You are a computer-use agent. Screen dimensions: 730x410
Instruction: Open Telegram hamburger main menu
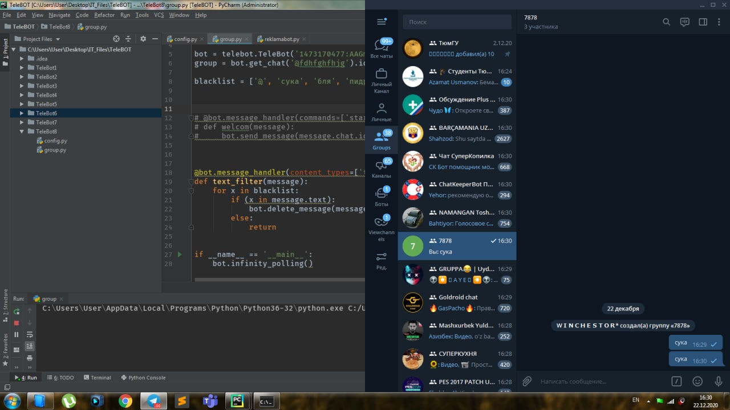(382, 22)
